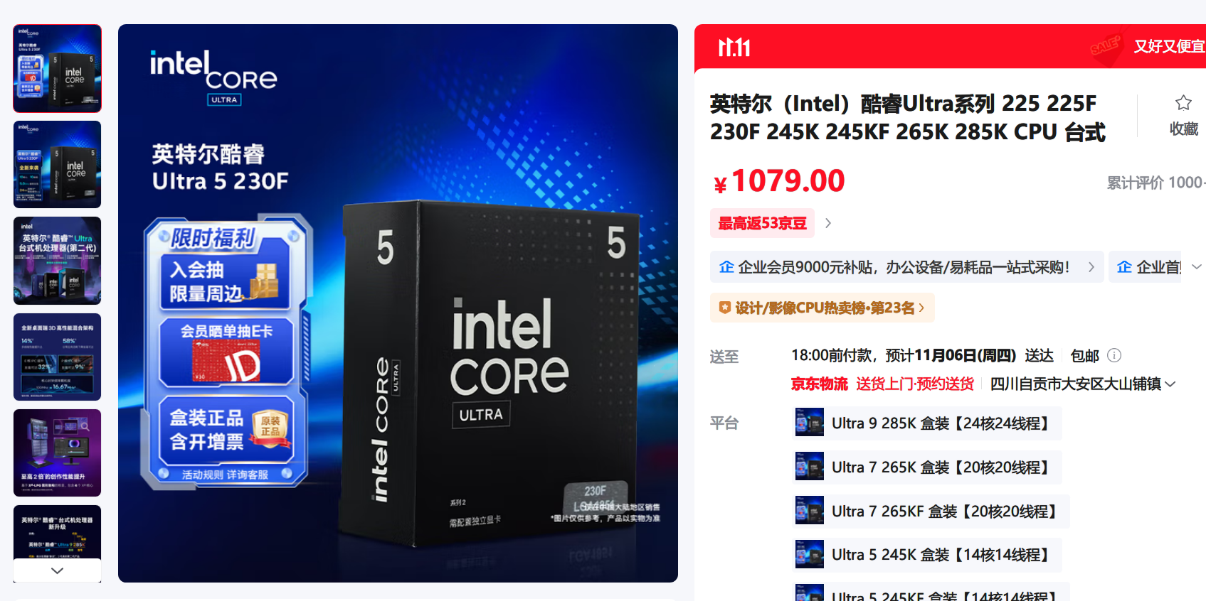
Task: Click the 最高返53京豆 tag
Action: pyautogui.click(x=762, y=223)
